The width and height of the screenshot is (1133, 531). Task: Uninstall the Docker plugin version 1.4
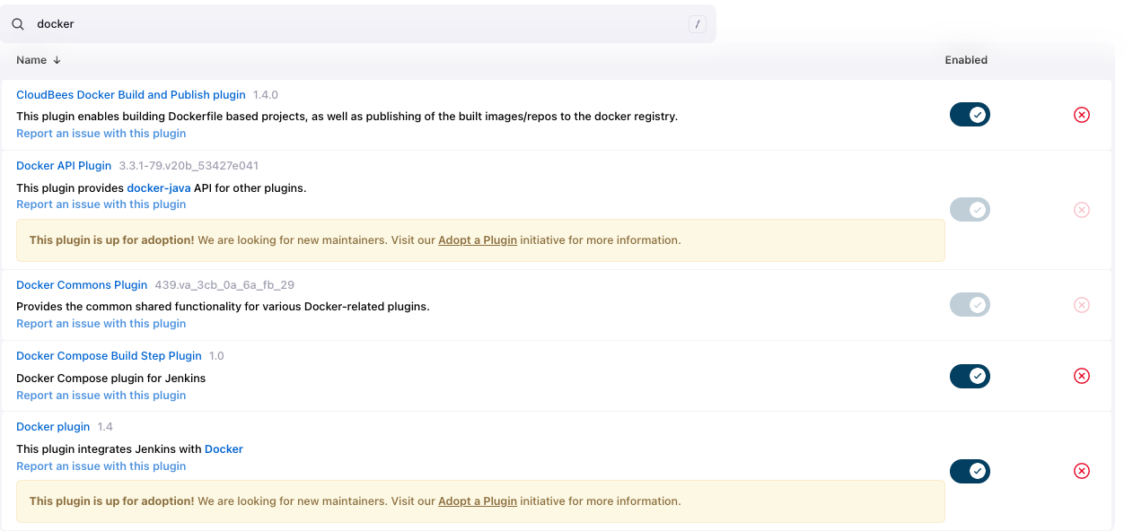click(1082, 471)
